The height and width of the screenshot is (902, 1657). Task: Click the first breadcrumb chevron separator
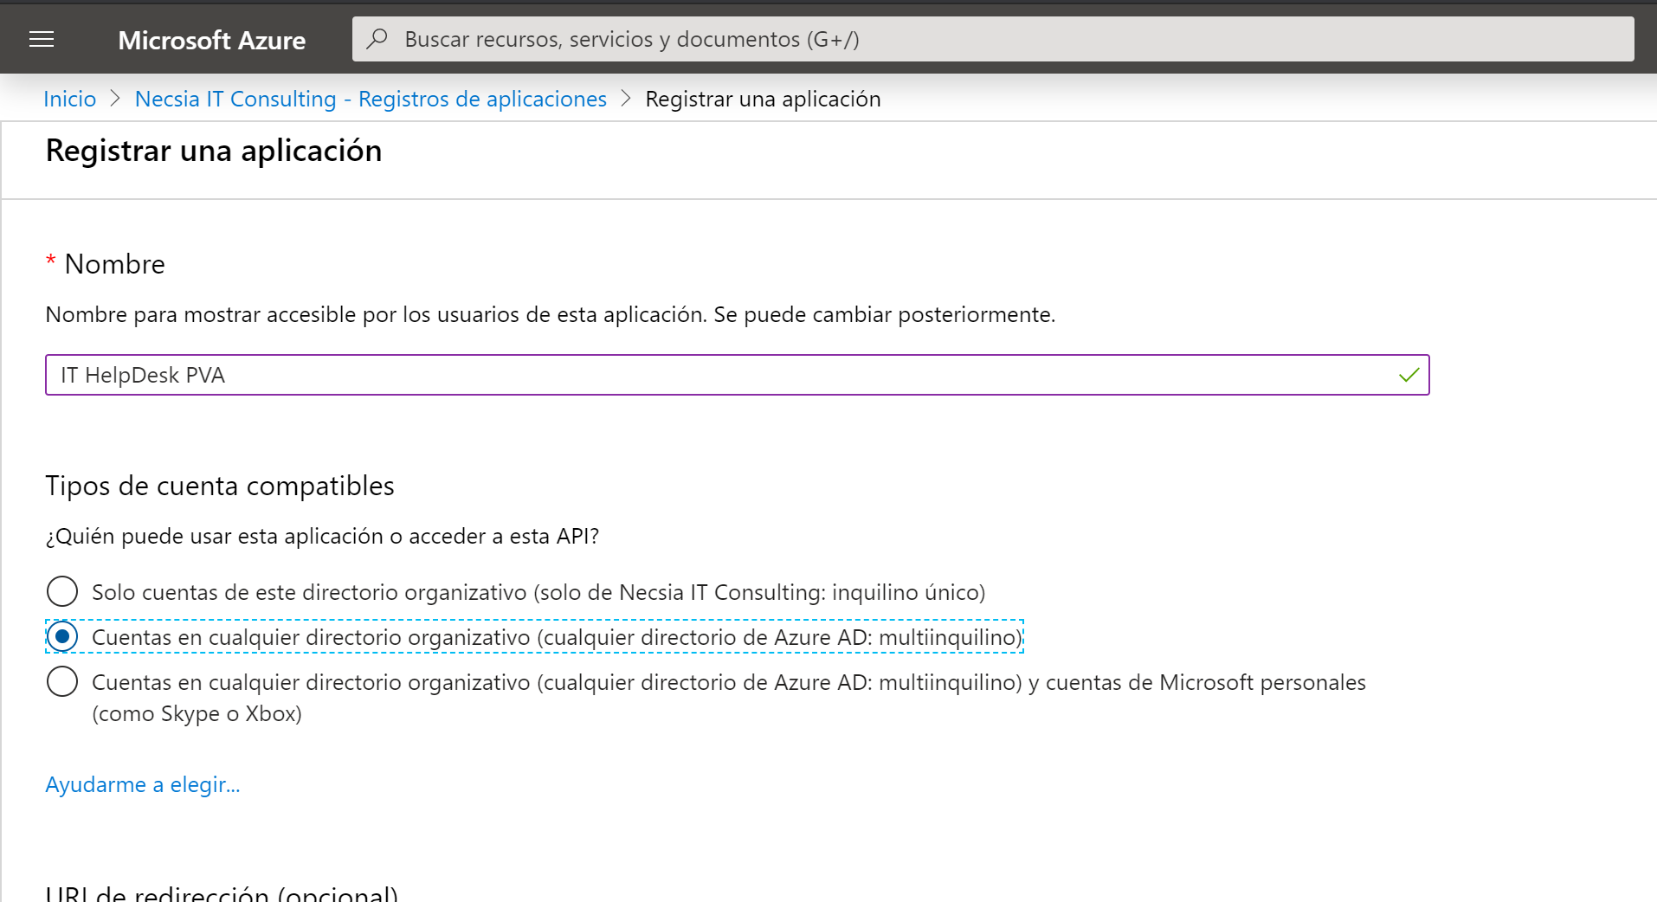pyautogui.click(x=114, y=99)
